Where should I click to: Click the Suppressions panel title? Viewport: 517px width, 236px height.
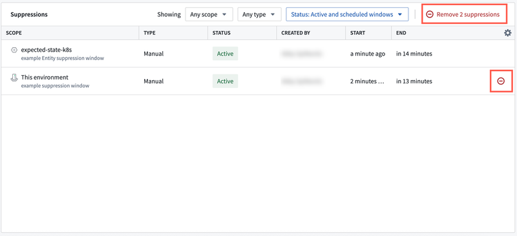click(x=29, y=14)
